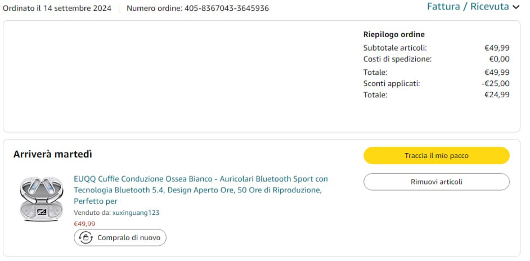Screen dimensions: 530x261
Task: Click the €0,00 shipping cost value
Action: click(x=499, y=59)
